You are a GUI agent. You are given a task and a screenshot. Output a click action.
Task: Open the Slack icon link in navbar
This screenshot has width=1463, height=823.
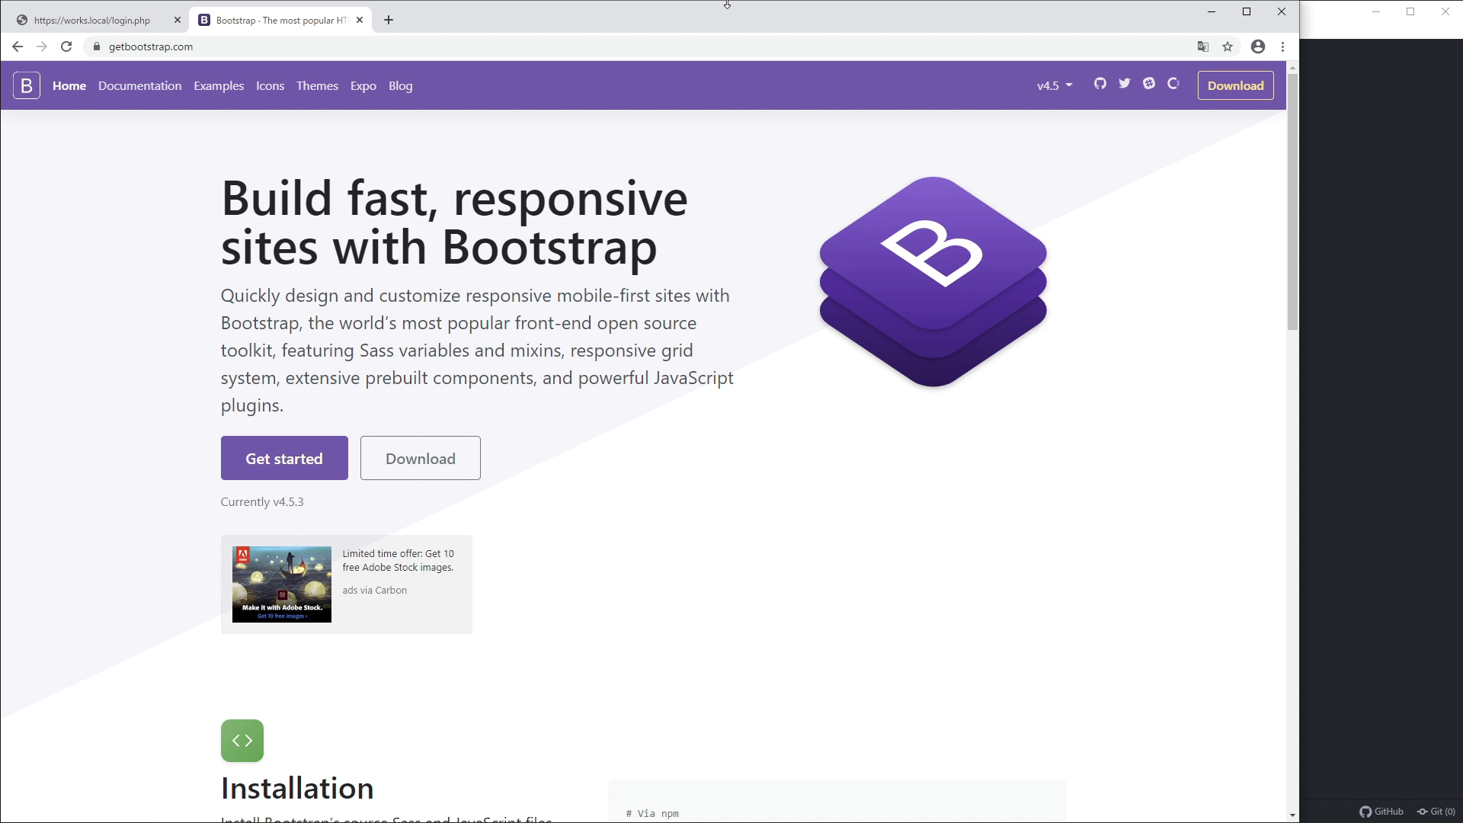coord(1149,84)
